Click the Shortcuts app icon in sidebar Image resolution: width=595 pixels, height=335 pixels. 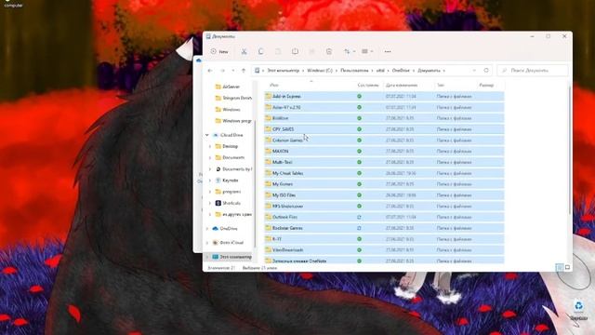[x=218, y=203]
